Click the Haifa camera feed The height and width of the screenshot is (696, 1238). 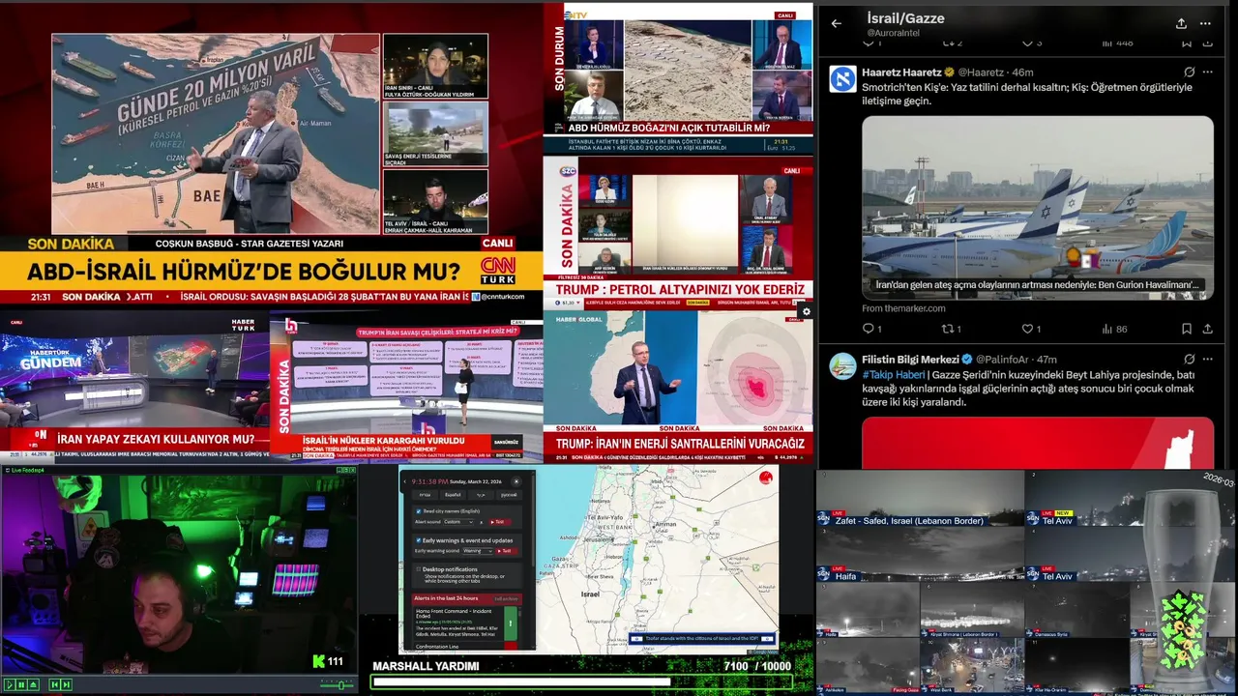tap(920, 554)
